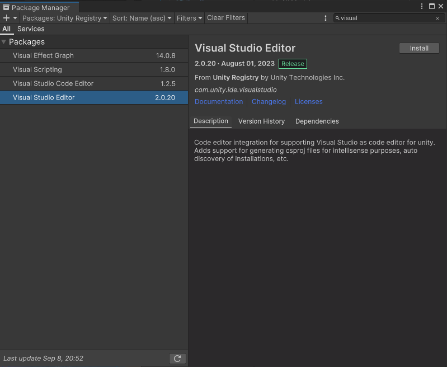Click the plus add package icon
The image size is (447, 367).
pos(6,18)
